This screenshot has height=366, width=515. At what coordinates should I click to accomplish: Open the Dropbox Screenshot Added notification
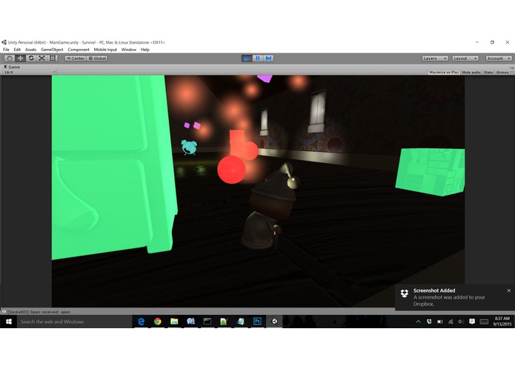point(455,297)
